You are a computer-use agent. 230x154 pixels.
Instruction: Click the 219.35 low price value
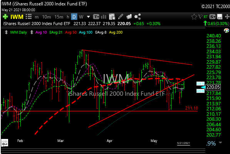click(109, 24)
